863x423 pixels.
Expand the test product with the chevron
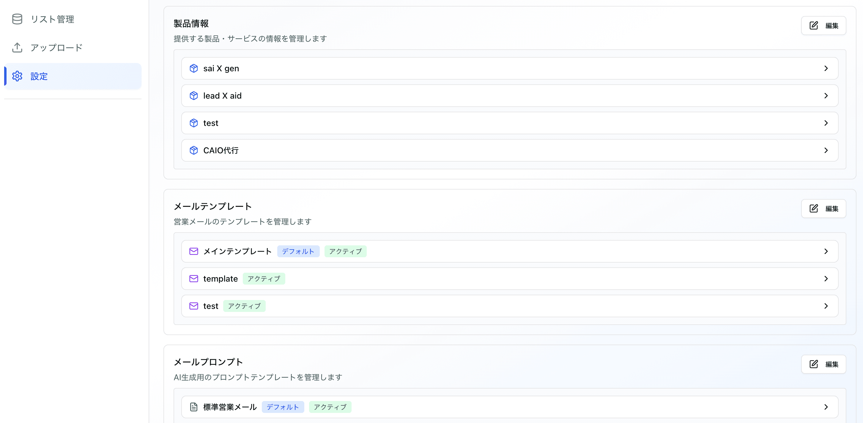[826, 123]
